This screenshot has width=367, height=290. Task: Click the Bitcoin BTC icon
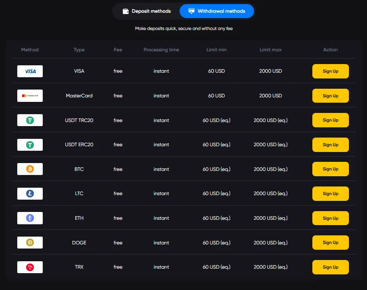click(x=30, y=169)
